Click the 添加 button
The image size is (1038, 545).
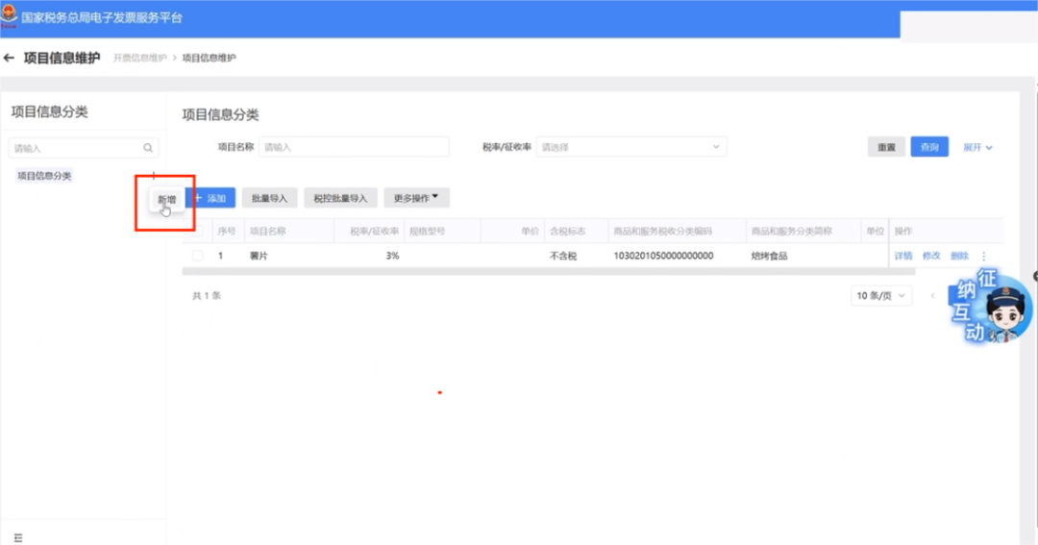[211, 198]
